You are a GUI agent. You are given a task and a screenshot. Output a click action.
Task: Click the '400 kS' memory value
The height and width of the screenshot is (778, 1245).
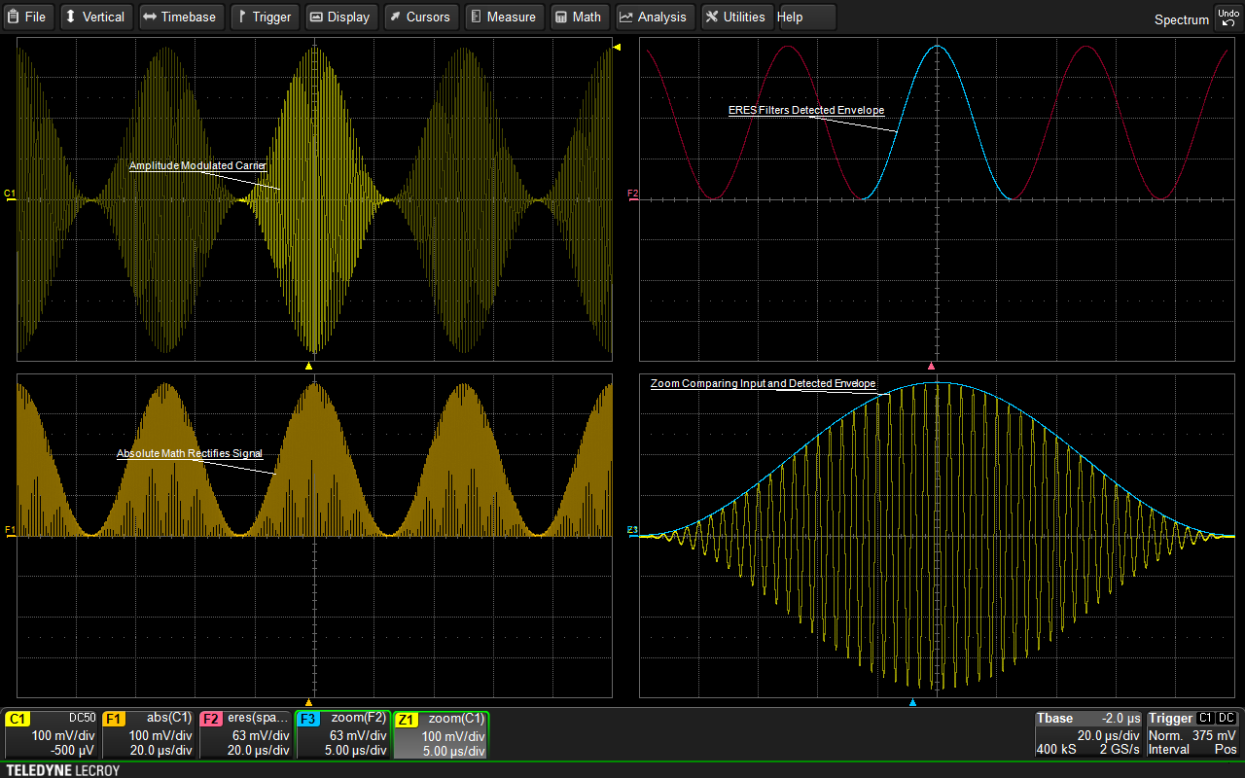coord(1054,750)
